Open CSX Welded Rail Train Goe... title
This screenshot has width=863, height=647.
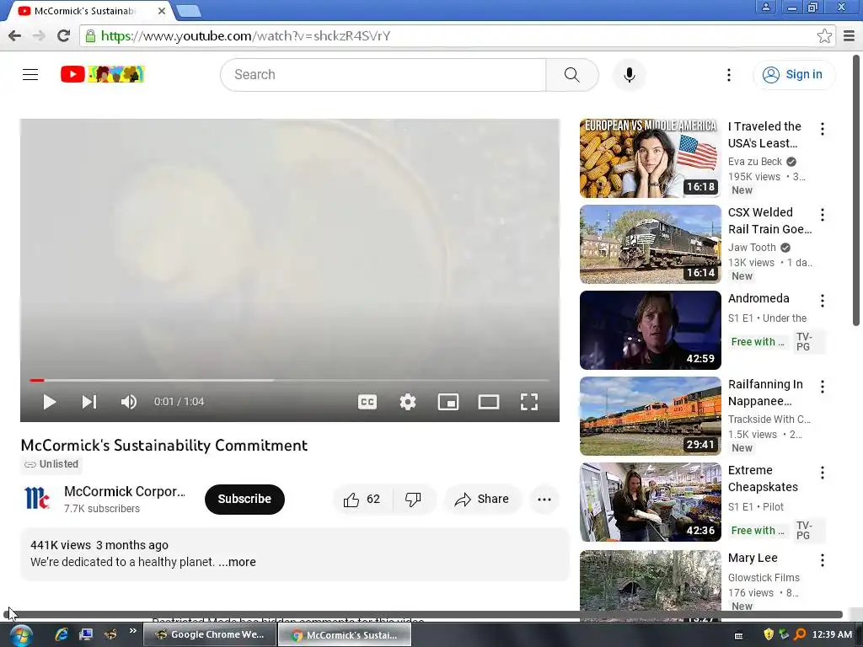770,221
